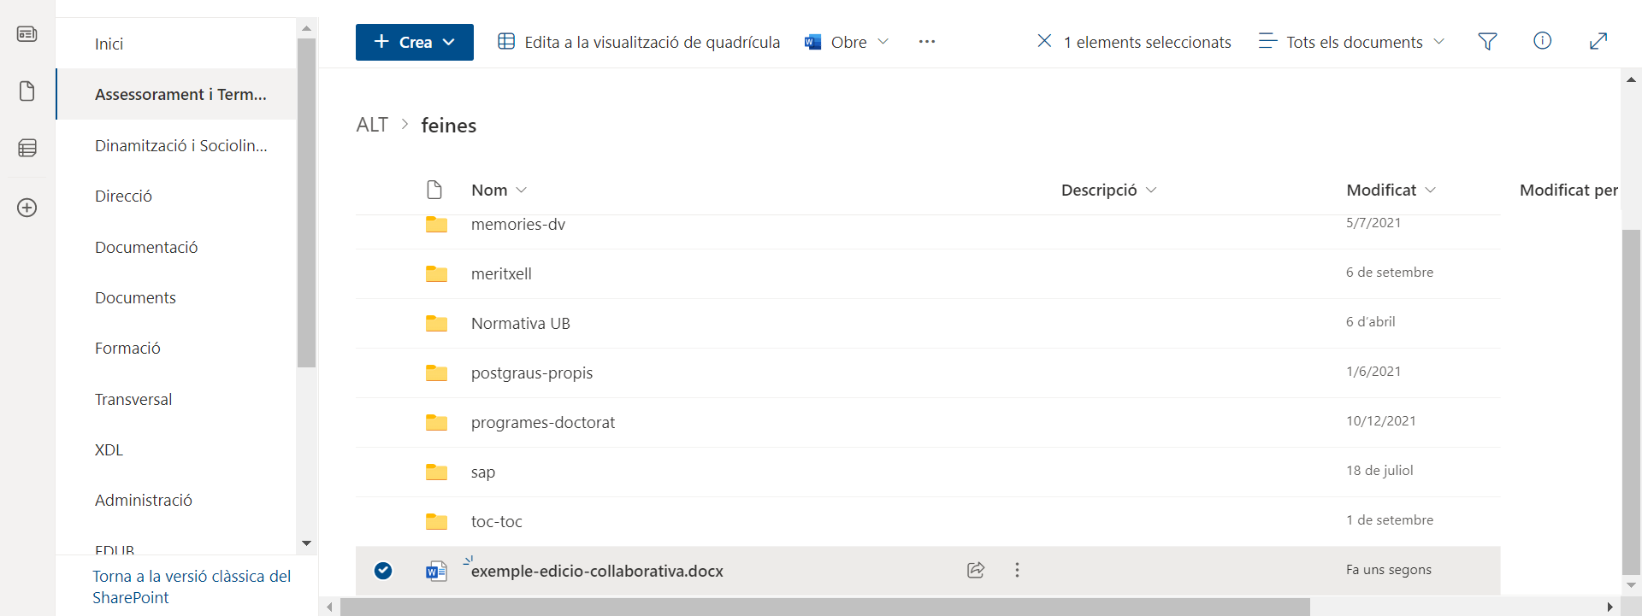The height and width of the screenshot is (616, 1642).
Task: Select Documentació in the side navigation
Action: pyautogui.click(x=146, y=247)
